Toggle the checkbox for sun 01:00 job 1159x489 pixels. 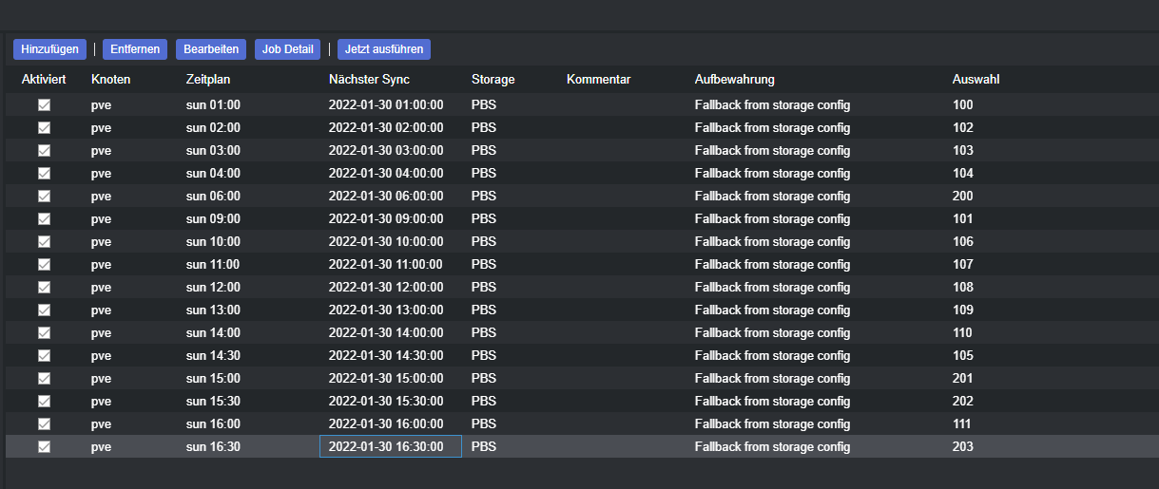(x=44, y=105)
